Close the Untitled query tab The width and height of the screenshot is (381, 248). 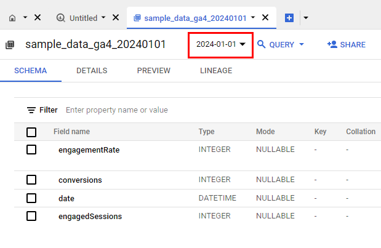click(115, 18)
